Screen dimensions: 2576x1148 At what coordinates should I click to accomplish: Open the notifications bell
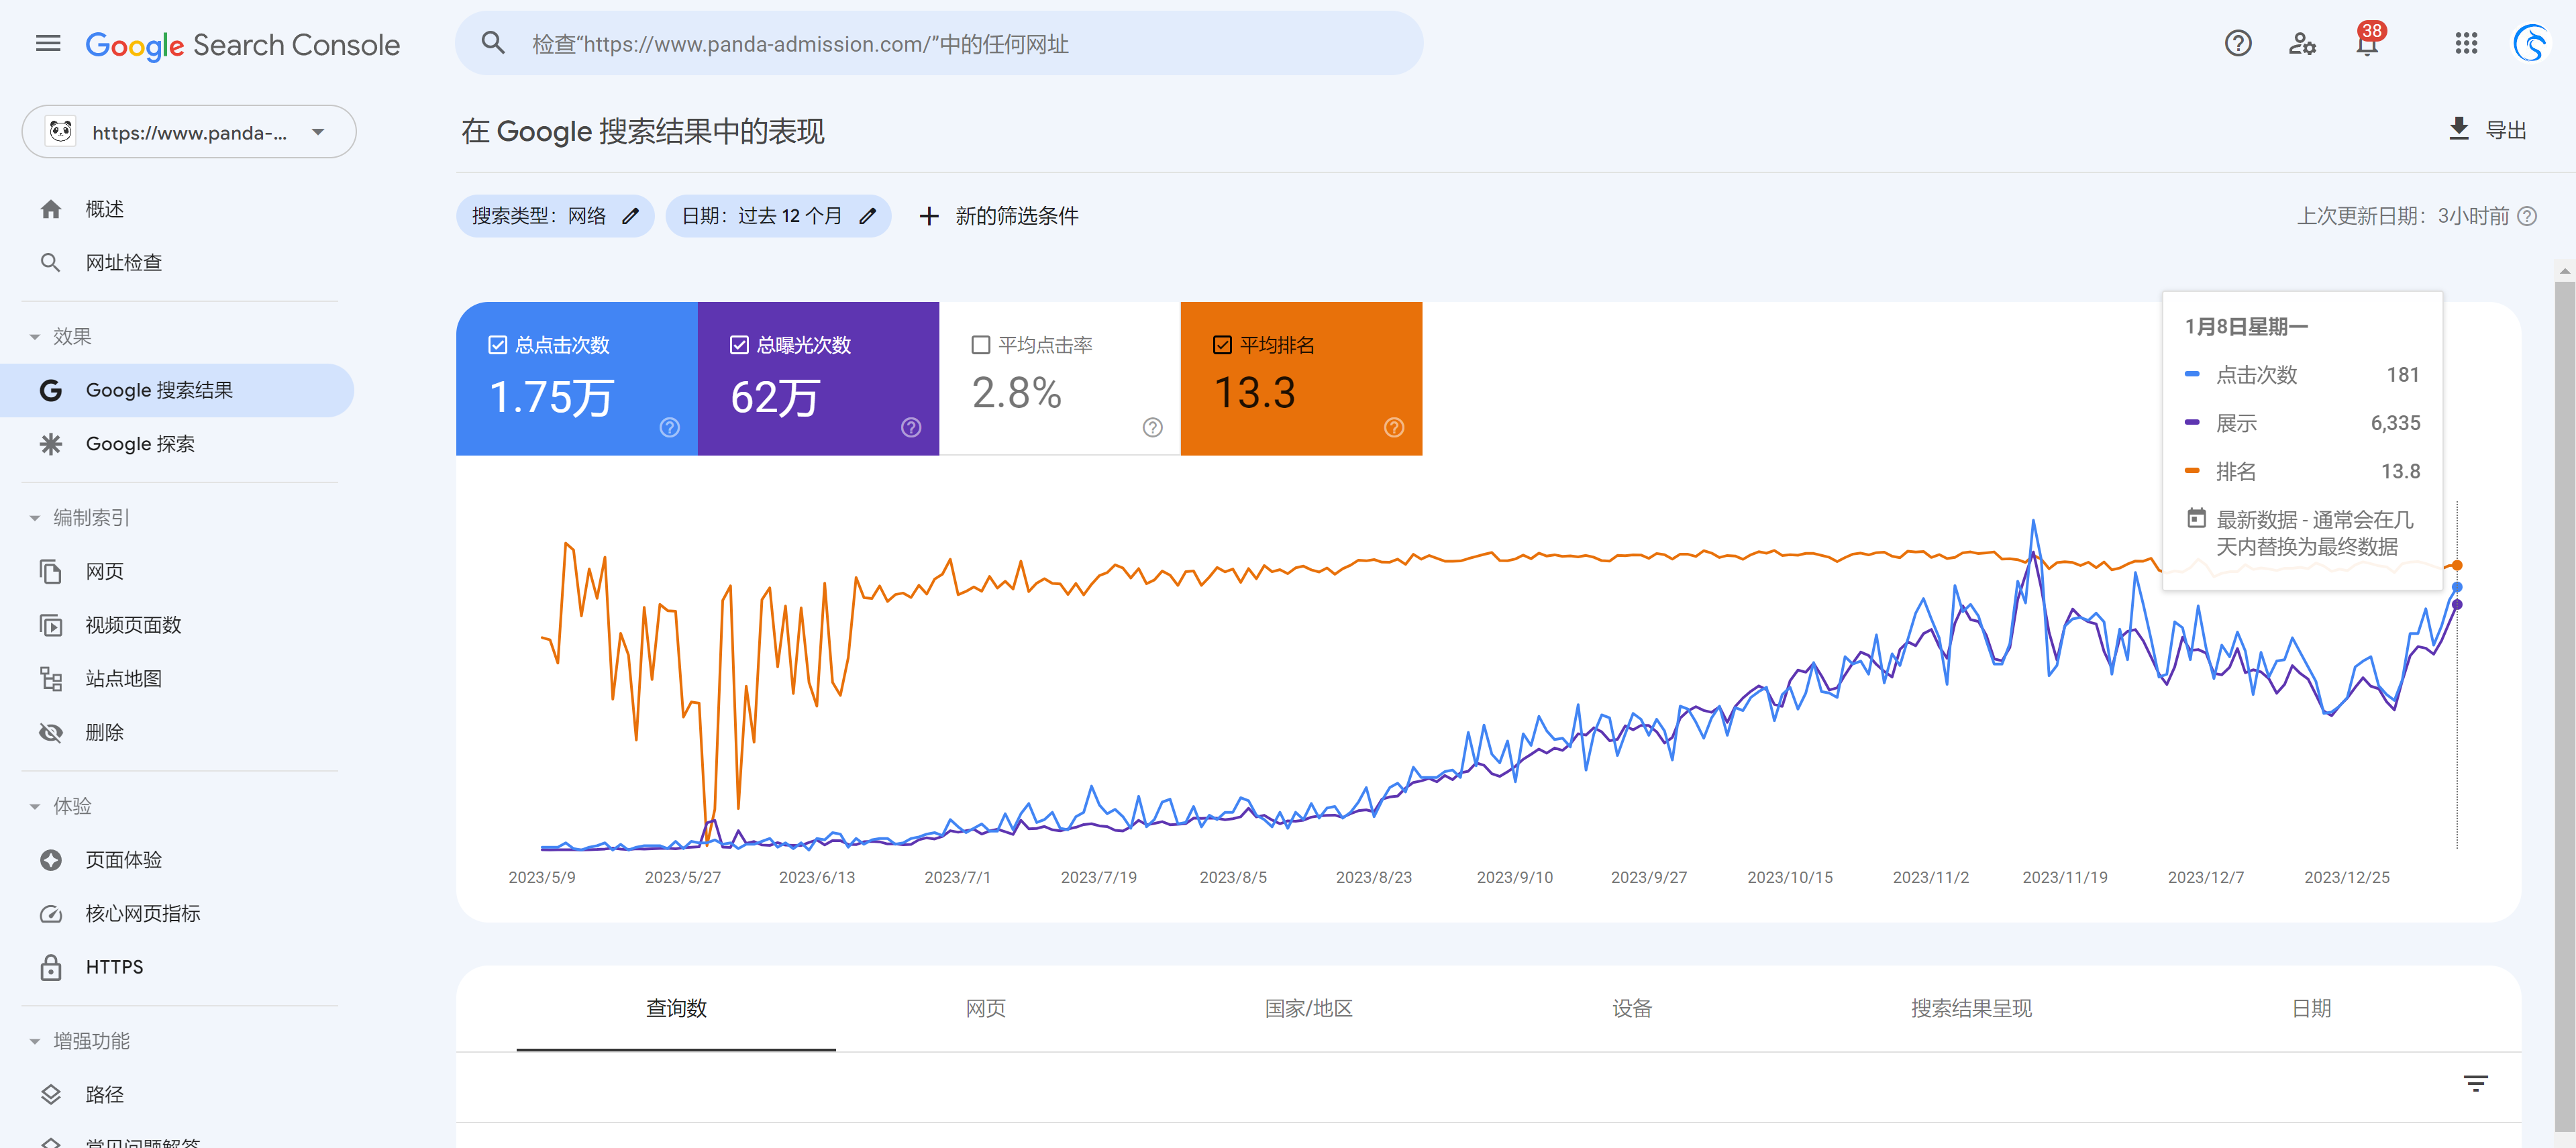coord(2367,43)
